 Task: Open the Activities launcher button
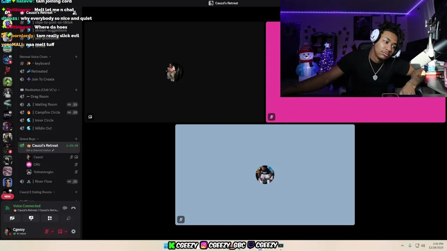50,218
